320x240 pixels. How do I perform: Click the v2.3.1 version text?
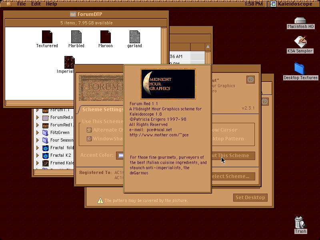click(x=248, y=108)
